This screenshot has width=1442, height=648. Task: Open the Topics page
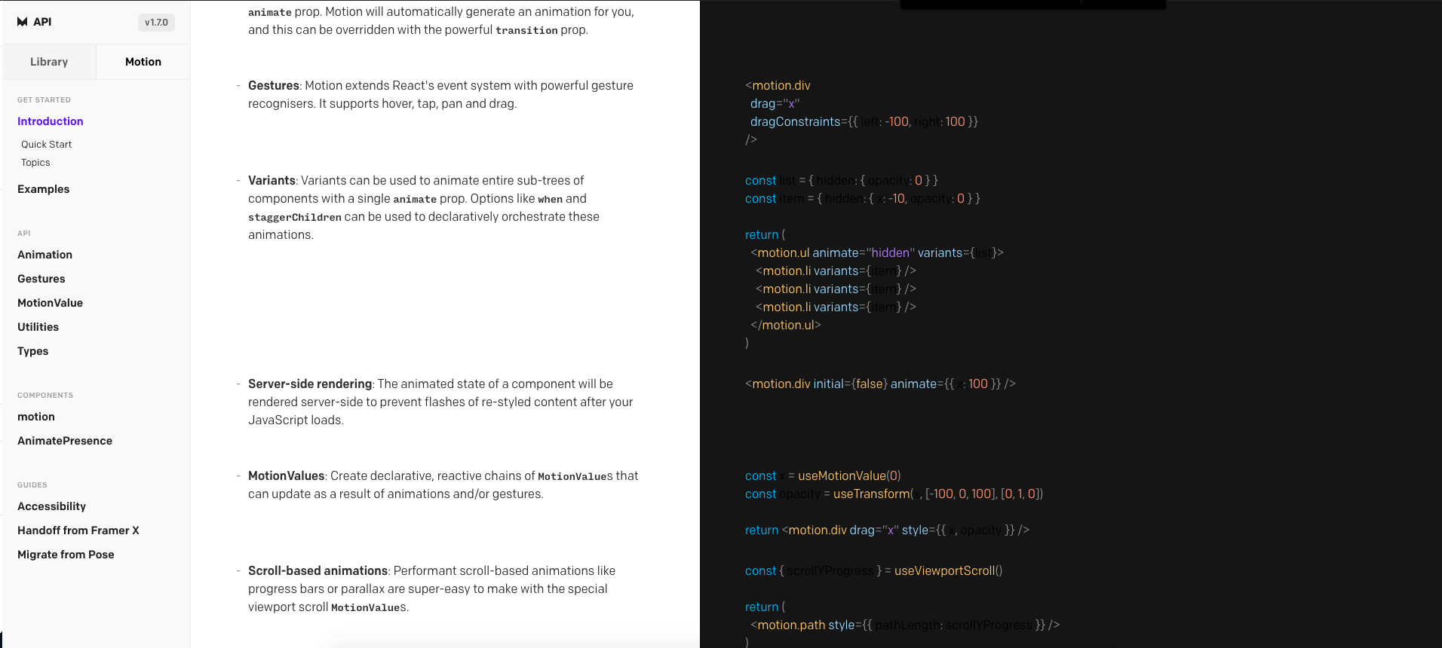tap(35, 163)
